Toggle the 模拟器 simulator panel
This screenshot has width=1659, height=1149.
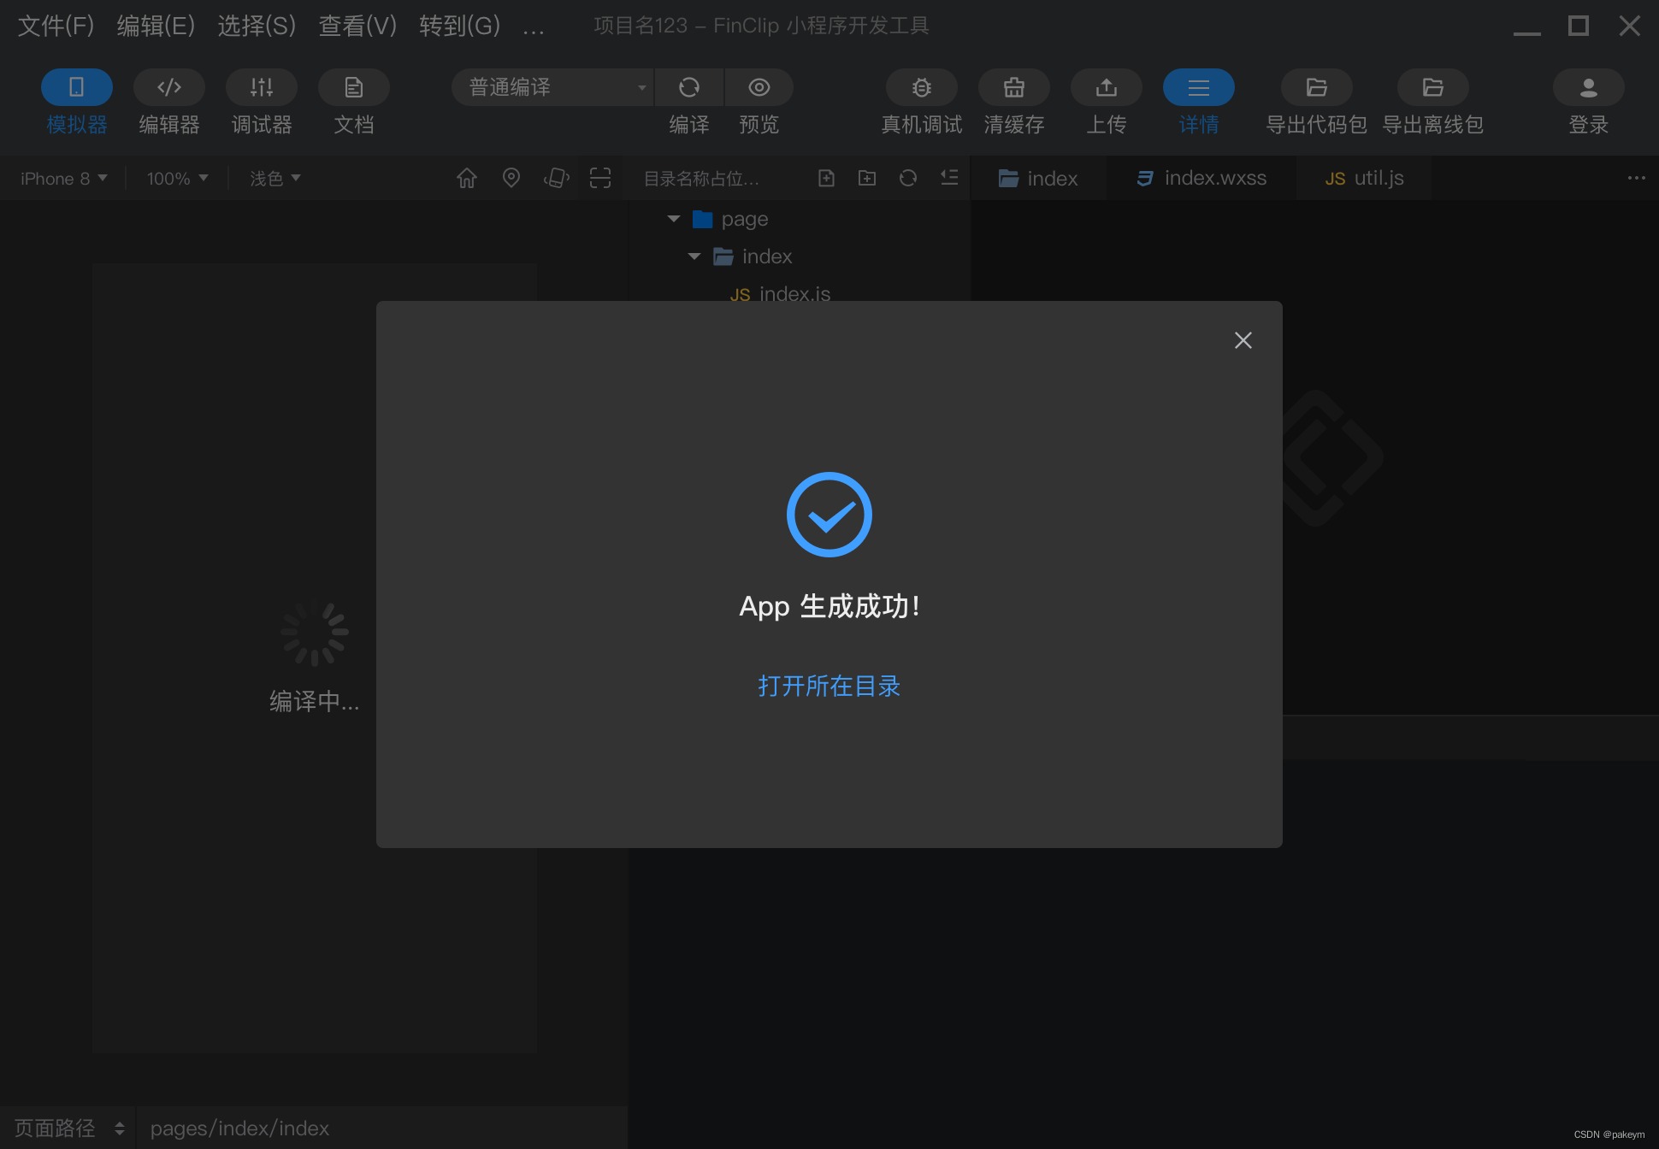point(76,87)
